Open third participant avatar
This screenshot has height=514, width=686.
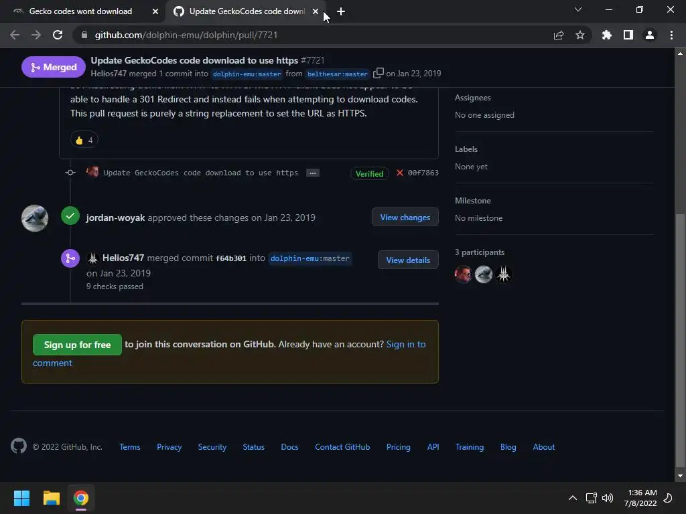click(504, 274)
